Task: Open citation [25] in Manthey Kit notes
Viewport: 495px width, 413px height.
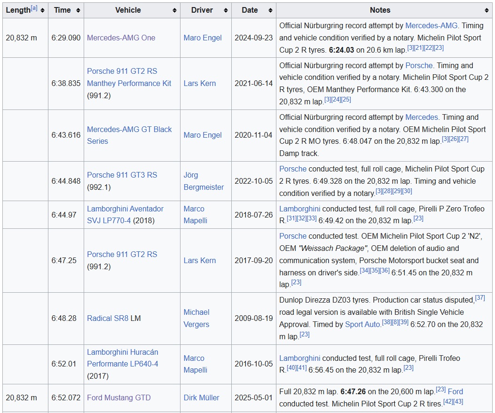Action: click(x=346, y=100)
